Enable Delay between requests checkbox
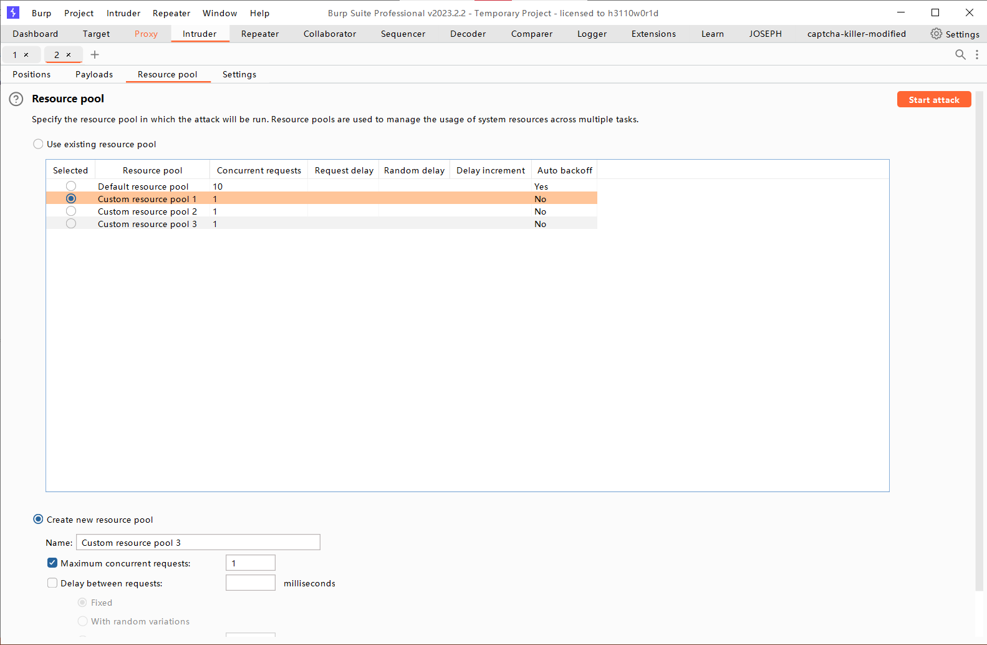987x645 pixels. [x=52, y=583]
